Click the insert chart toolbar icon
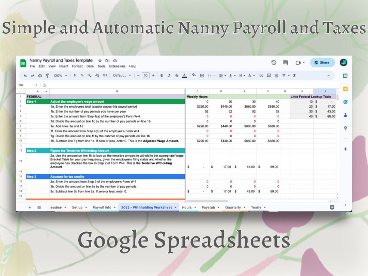 coord(277,75)
